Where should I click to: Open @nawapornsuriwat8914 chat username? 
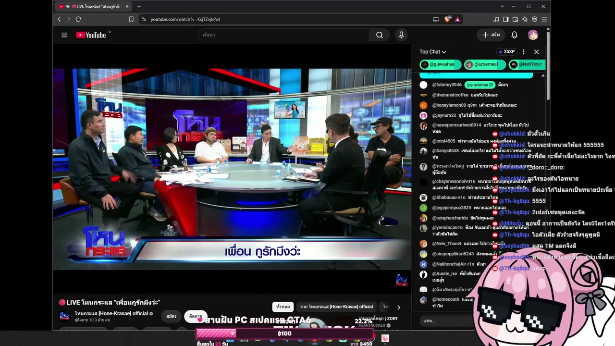456,125
